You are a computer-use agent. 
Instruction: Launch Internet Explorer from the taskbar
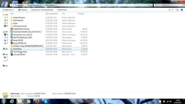pyautogui.click(x=12, y=101)
